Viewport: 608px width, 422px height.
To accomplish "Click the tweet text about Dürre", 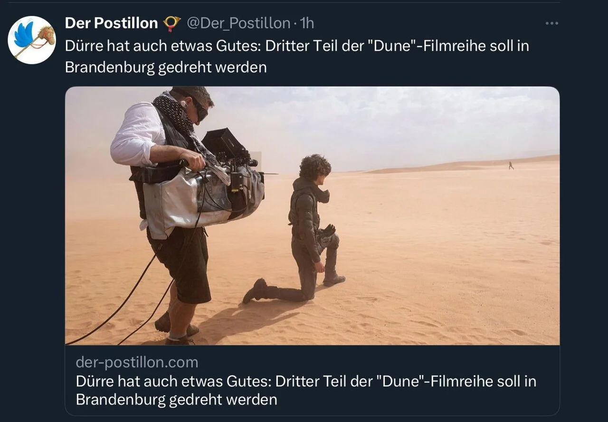I will (x=297, y=56).
